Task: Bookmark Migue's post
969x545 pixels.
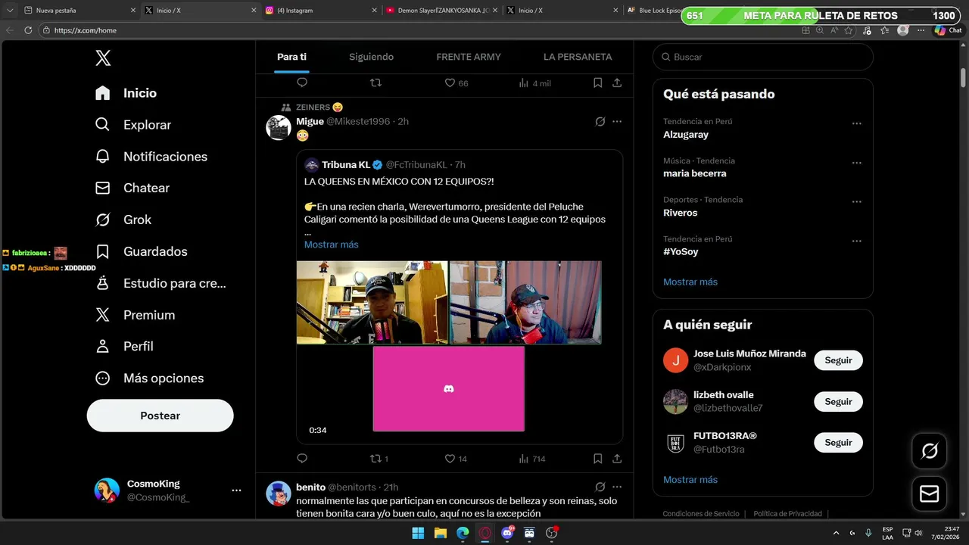Action: (x=597, y=459)
